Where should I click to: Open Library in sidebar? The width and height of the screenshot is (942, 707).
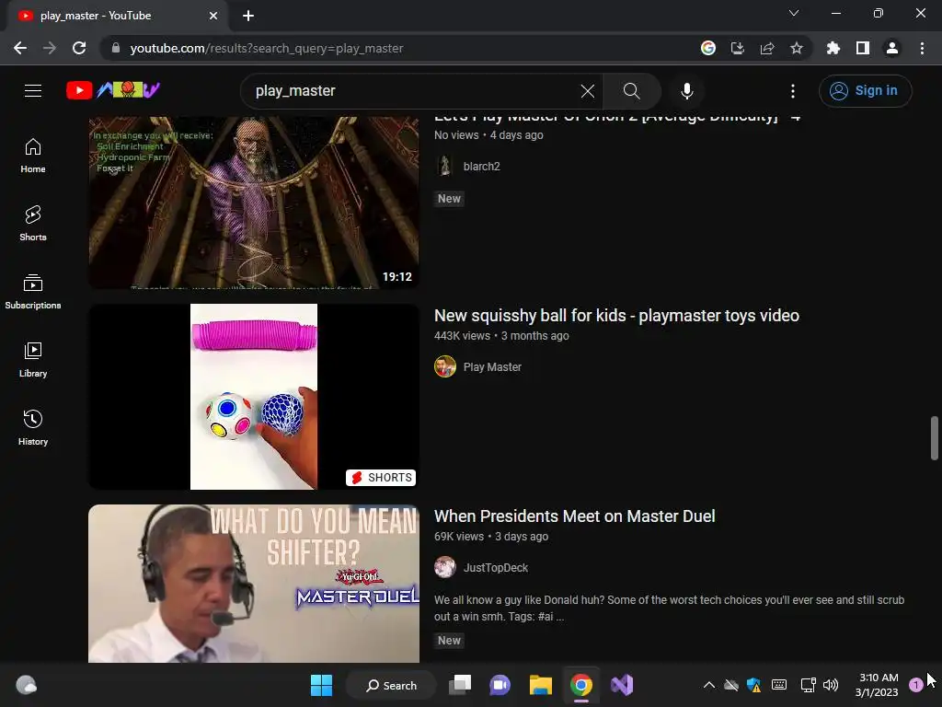(33, 360)
